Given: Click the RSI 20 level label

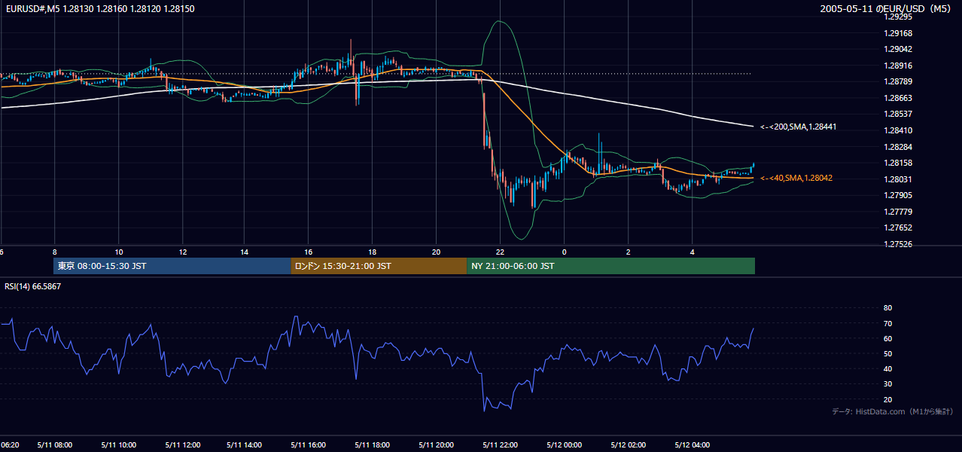Looking at the screenshot, I should click(887, 399).
